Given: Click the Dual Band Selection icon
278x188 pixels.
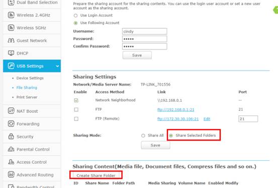Looking at the screenshot, I should click(11, 3).
